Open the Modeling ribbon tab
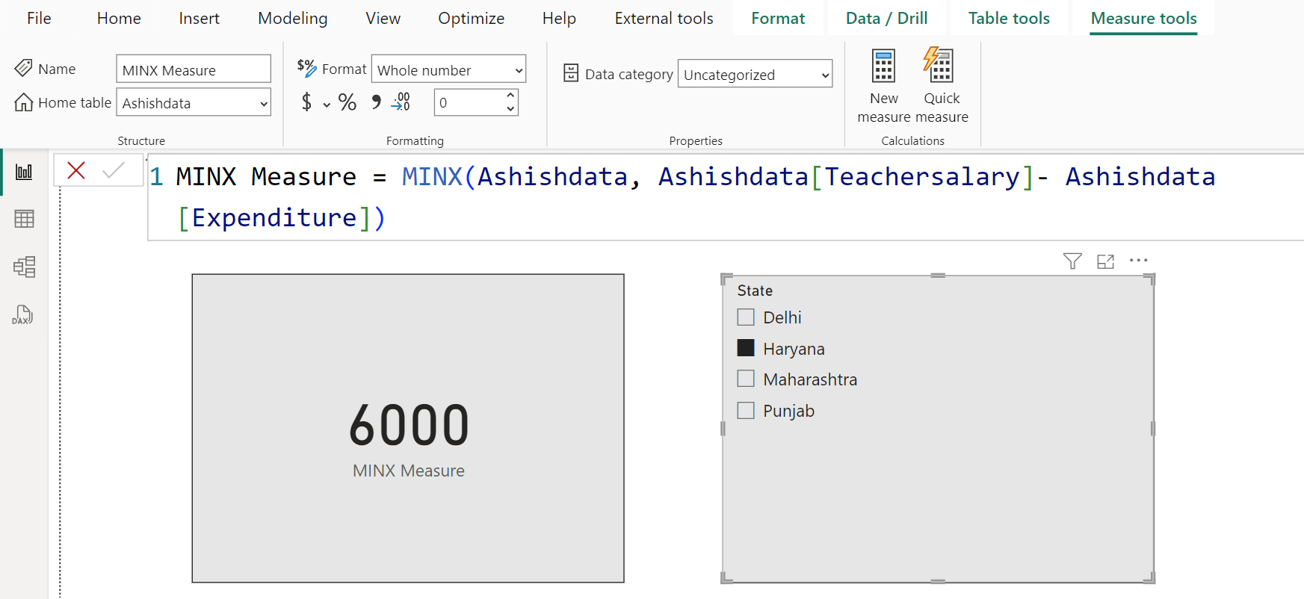The image size is (1304, 599). tap(292, 19)
